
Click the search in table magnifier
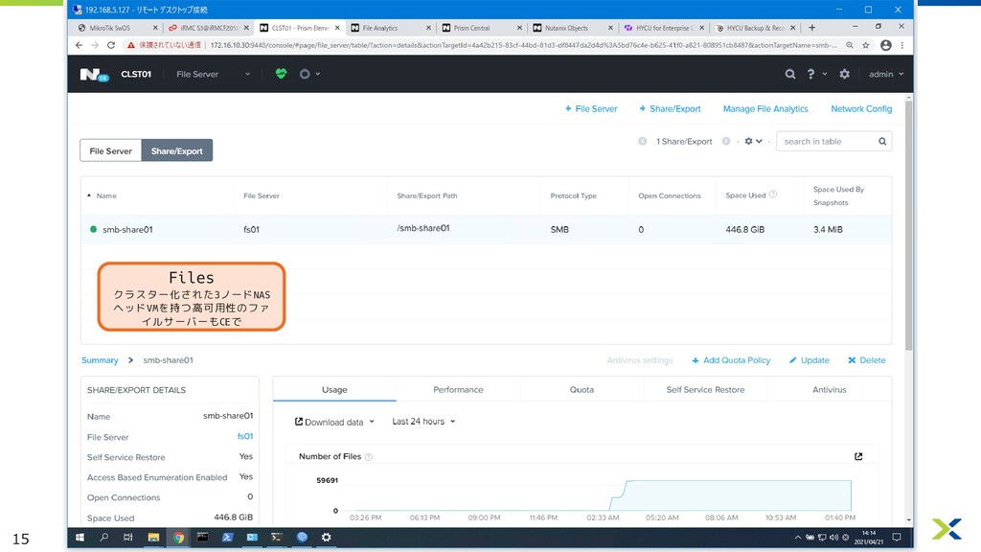tap(882, 142)
